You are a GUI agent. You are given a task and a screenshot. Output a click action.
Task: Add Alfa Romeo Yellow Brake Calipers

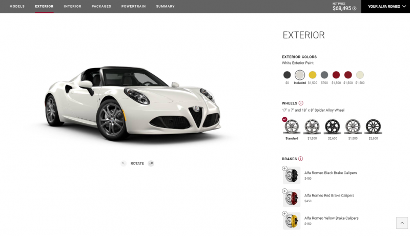[285, 213]
